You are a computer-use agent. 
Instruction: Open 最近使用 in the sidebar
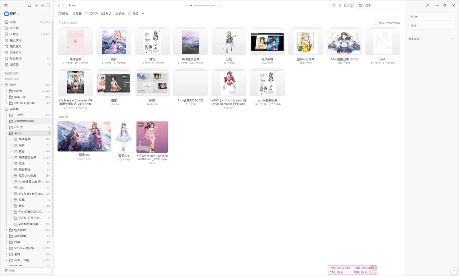27,40
